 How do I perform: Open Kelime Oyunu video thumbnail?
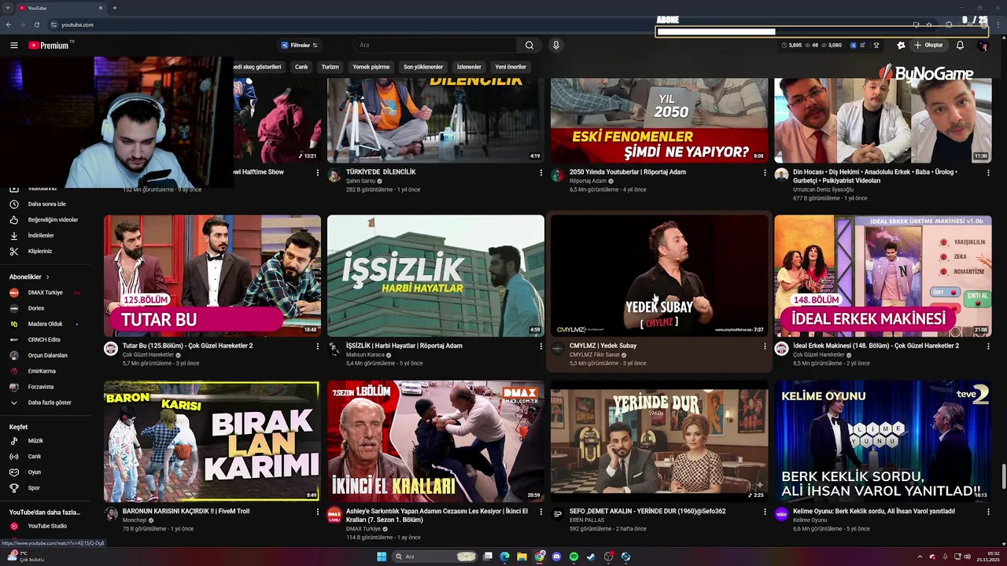point(883,442)
